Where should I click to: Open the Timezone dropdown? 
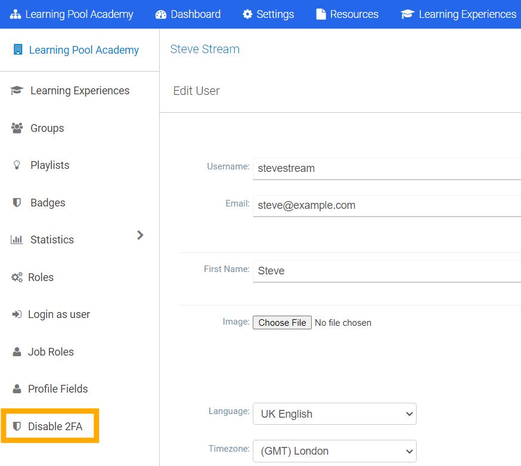pyautogui.click(x=334, y=451)
